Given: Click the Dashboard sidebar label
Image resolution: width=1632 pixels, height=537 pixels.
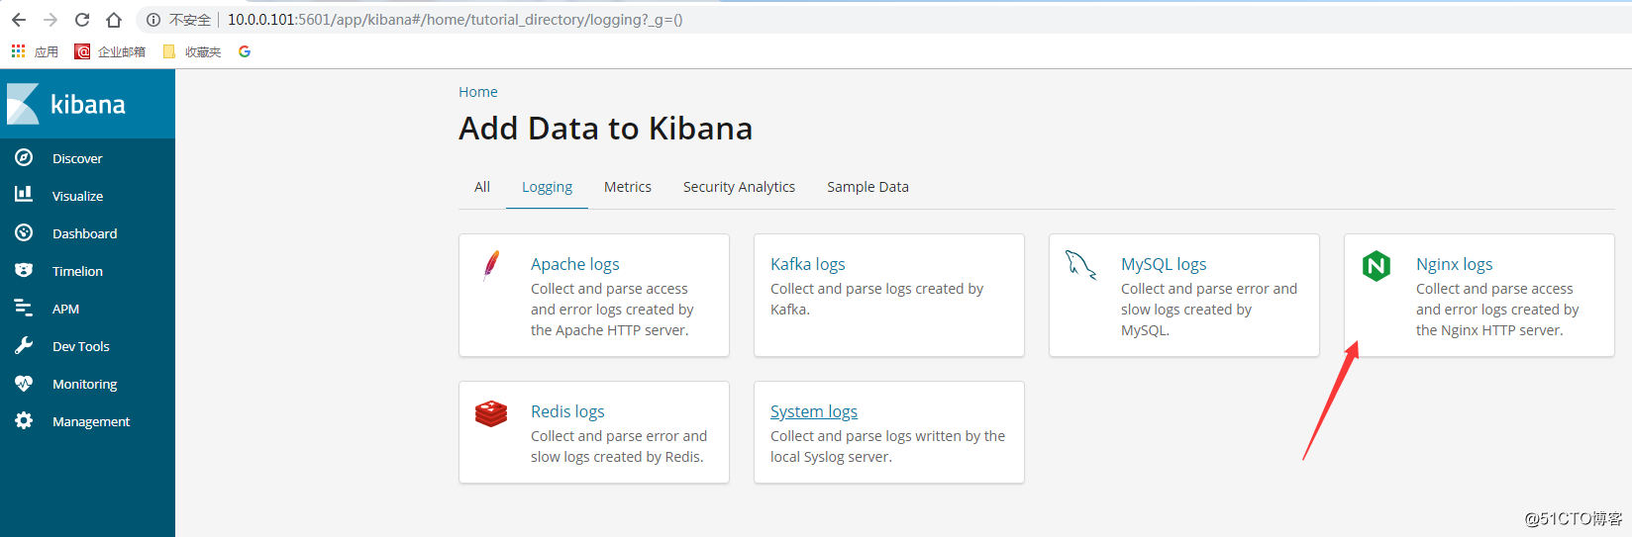Looking at the screenshot, I should coord(84,233).
